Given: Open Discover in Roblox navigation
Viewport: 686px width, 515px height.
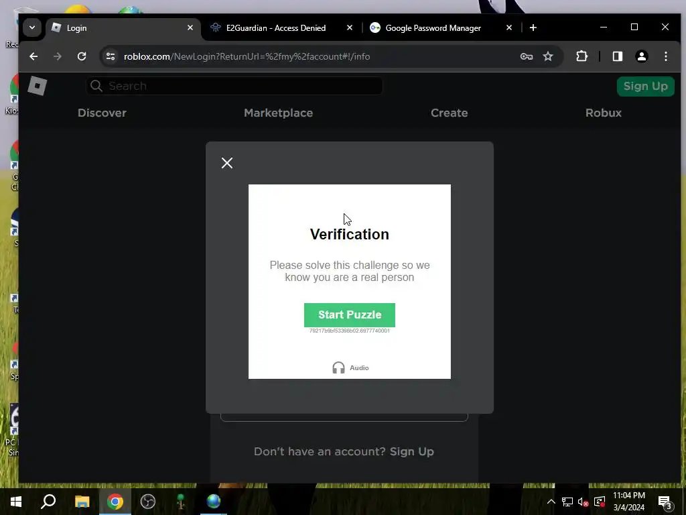Looking at the screenshot, I should 102,113.
